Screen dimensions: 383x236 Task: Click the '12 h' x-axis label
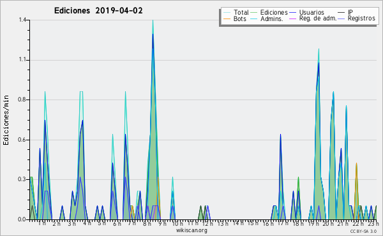click(x=207, y=223)
